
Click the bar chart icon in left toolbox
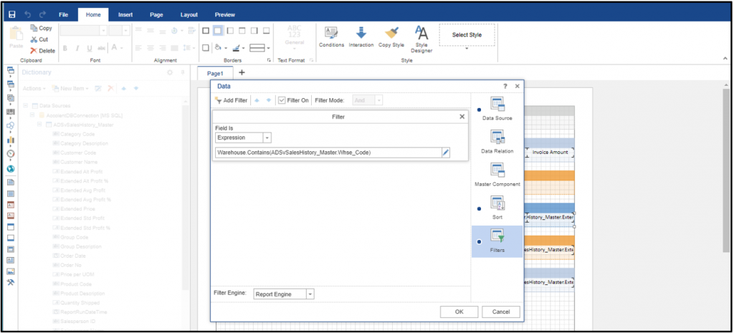[11, 140]
